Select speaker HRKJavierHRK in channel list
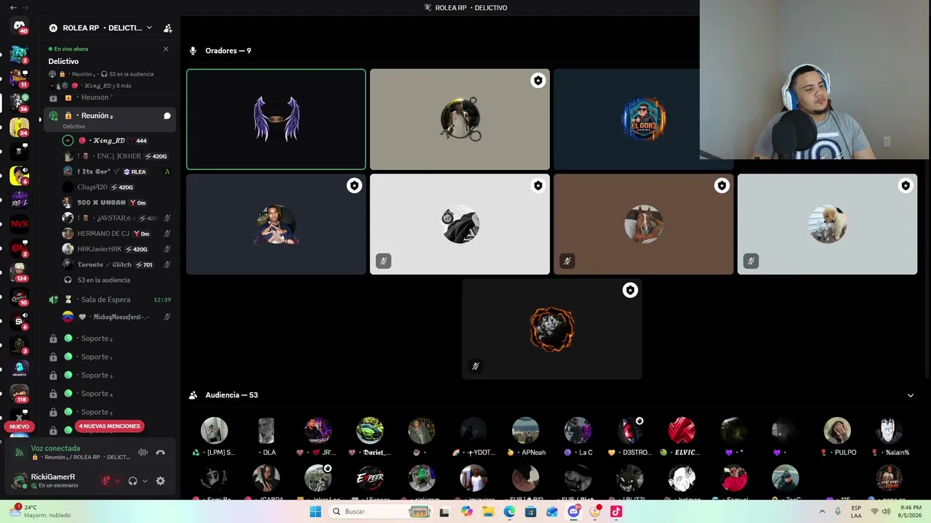 coord(116,249)
